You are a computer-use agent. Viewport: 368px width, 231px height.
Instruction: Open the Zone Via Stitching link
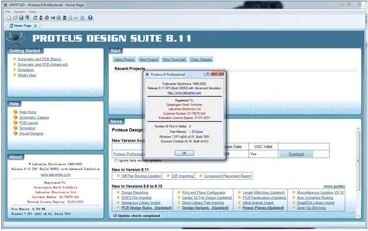(311, 208)
